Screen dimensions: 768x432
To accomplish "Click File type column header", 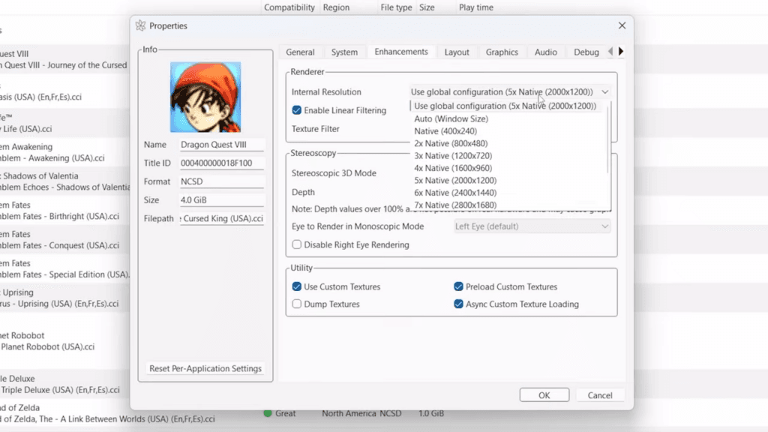I will tap(396, 7).
